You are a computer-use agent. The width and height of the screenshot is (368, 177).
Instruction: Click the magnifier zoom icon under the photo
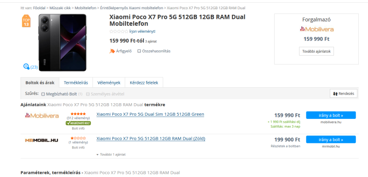(26, 66)
